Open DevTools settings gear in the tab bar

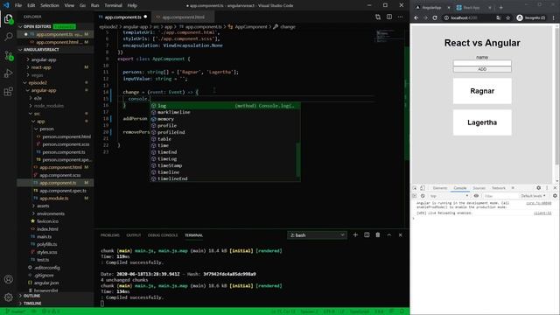(539, 188)
